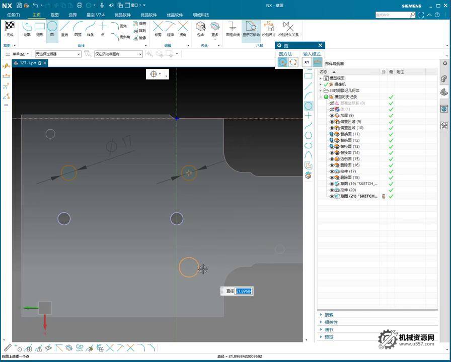Open the 星空 V7.4 ribbon tab
This screenshot has width=451, height=362.
tap(95, 15)
